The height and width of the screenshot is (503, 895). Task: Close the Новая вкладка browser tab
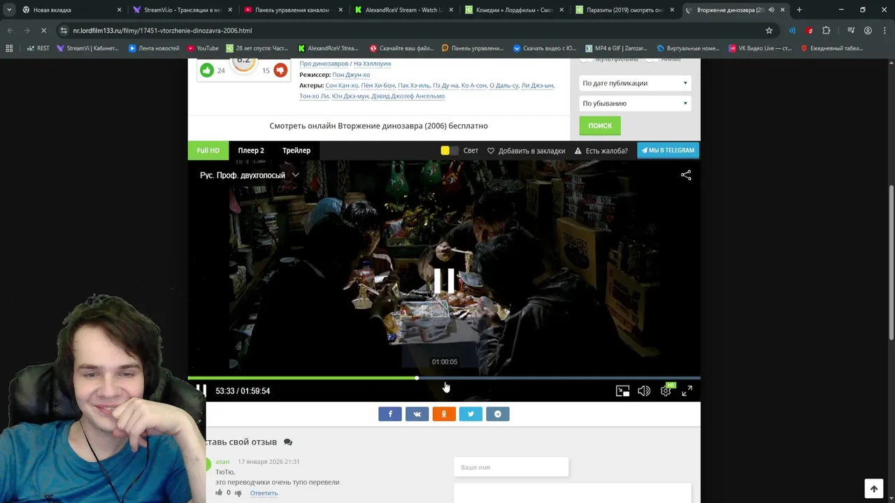point(120,10)
